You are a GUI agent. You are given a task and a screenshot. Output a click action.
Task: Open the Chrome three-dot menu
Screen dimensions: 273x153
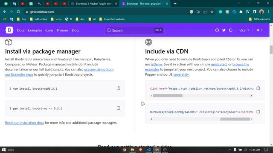point(268,11)
